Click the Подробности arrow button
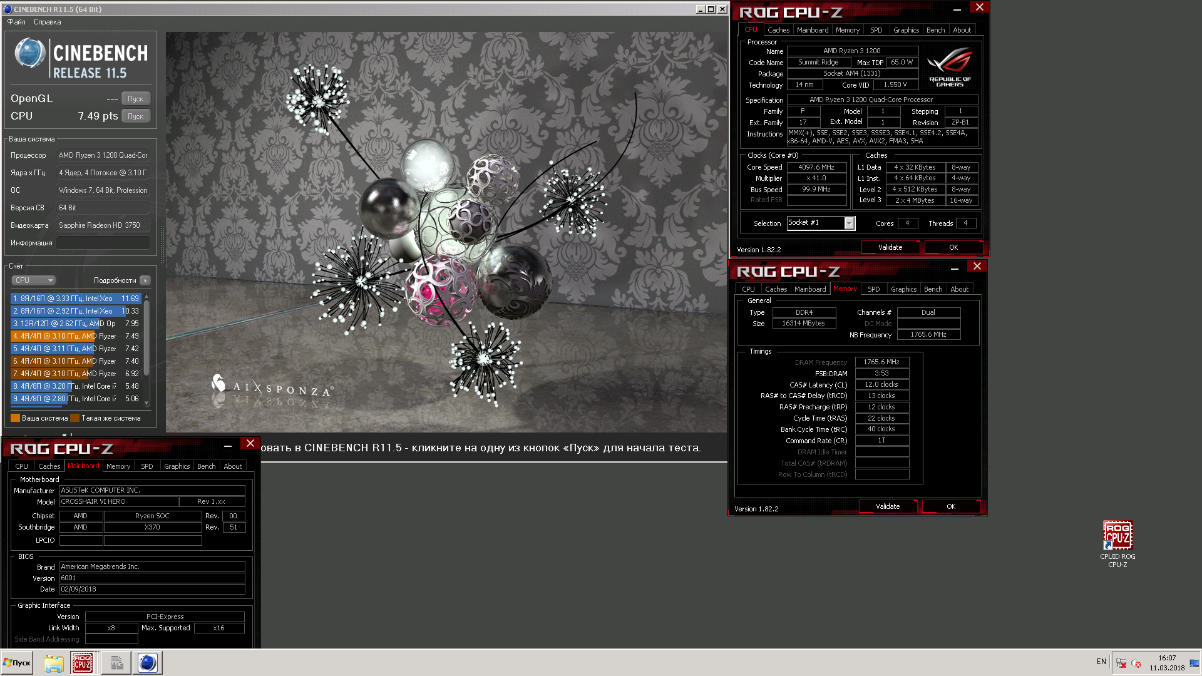The image size is (1202, 676). point(145,280)
